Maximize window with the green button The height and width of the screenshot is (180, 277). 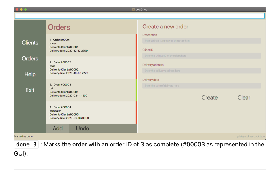click(26, 9)
